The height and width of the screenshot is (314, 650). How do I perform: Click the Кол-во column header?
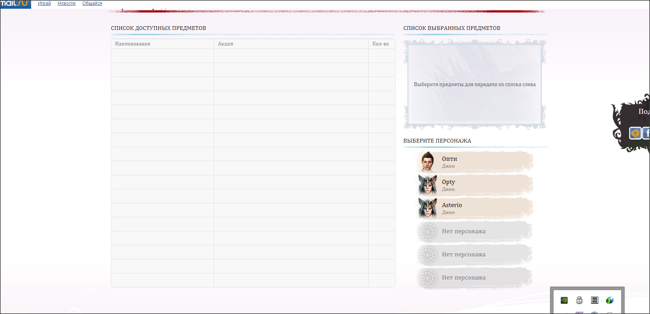tap(382, 44)
